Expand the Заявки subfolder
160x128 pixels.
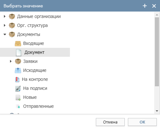coord(11,61)
